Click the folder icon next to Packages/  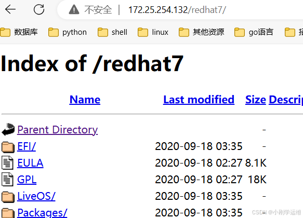click(8, 213)
